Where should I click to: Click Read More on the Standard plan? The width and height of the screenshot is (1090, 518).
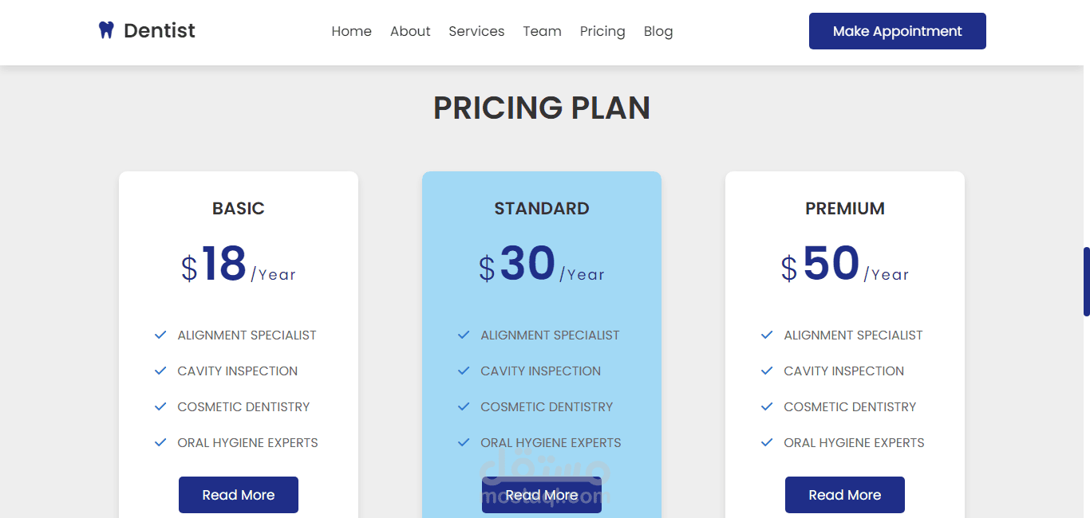click(542, 495)
